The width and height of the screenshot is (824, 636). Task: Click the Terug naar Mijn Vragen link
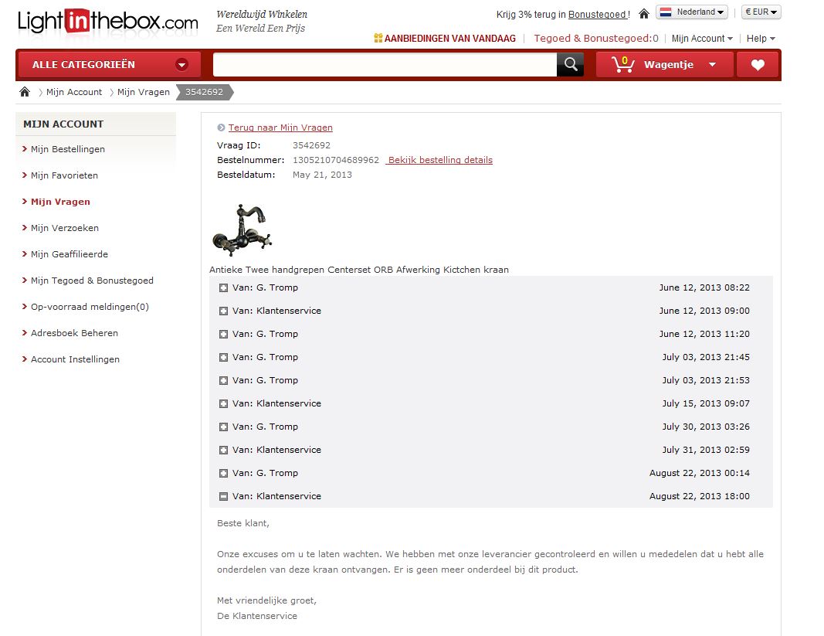click(x=280, y=128)
